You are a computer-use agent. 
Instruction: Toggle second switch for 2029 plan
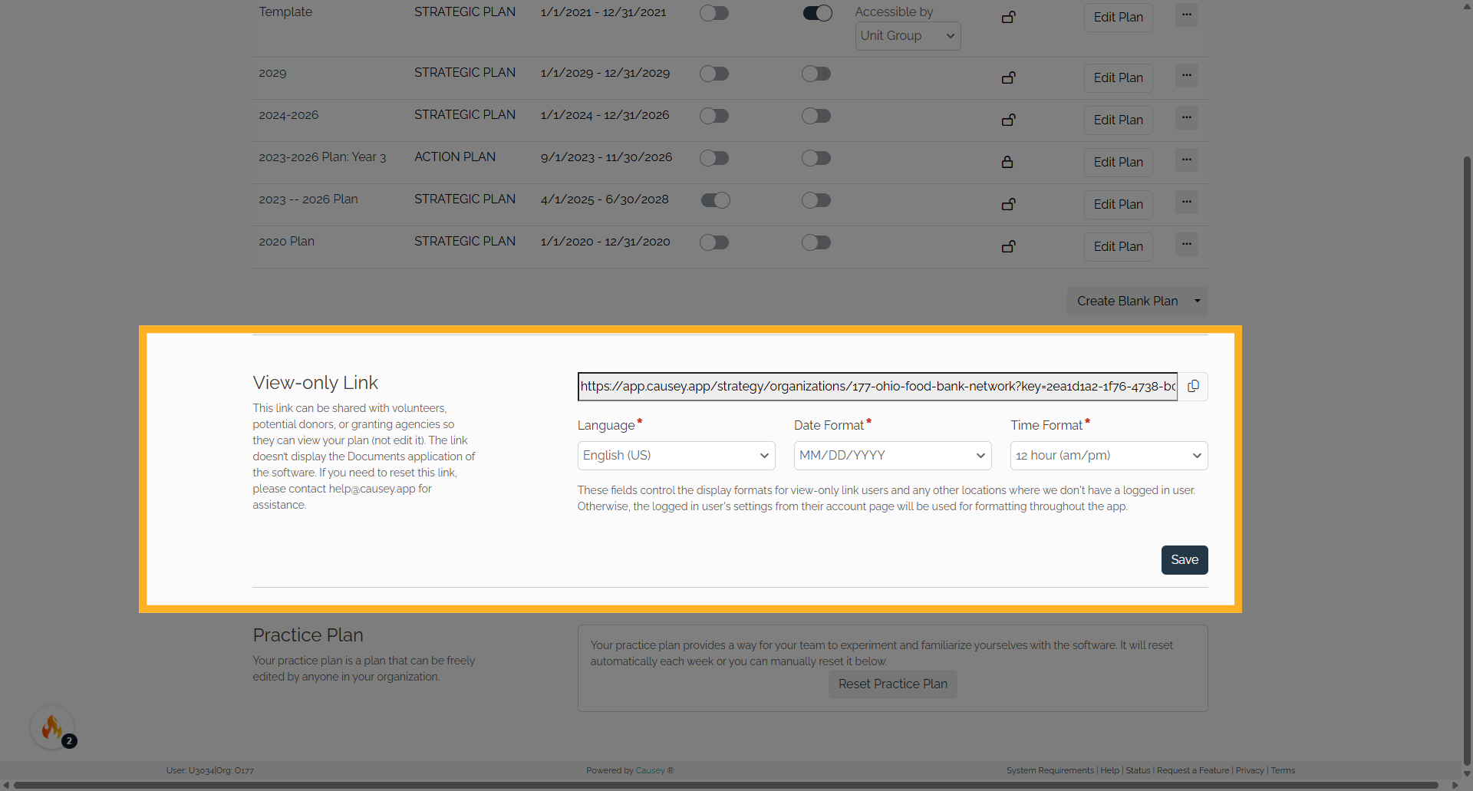pyautogui.click(x=816, y=74)
